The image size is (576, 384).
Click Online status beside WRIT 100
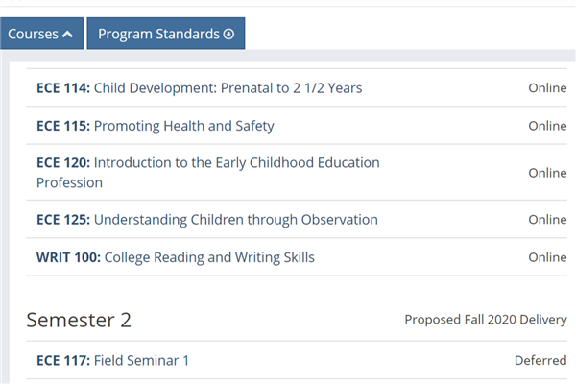tap(547, 257)
